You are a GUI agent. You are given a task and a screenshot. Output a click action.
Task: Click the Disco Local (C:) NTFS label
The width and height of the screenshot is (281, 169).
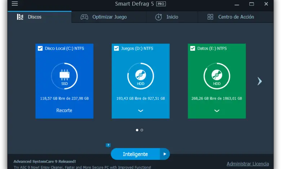(x=64, y=49)
